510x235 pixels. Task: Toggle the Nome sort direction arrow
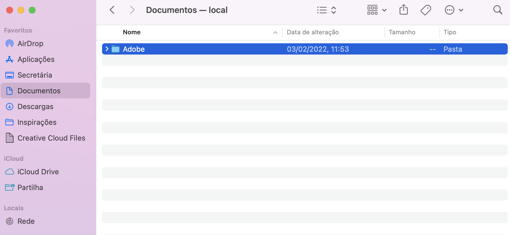275,33
